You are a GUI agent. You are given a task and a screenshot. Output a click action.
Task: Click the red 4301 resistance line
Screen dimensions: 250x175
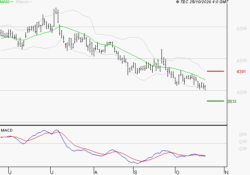point(215,71)
